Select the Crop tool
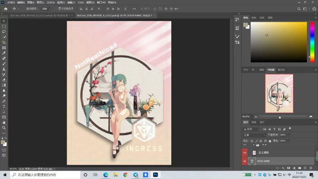 click(x=4, y=42)
